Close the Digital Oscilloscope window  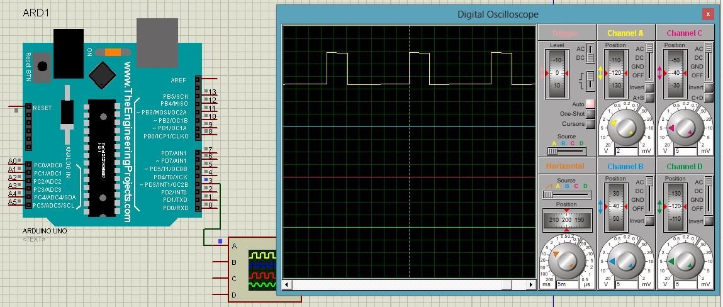click(709, 14)
